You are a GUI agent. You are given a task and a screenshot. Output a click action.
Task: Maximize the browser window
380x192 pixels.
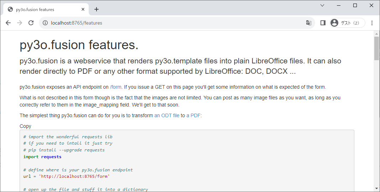point(355,5)
